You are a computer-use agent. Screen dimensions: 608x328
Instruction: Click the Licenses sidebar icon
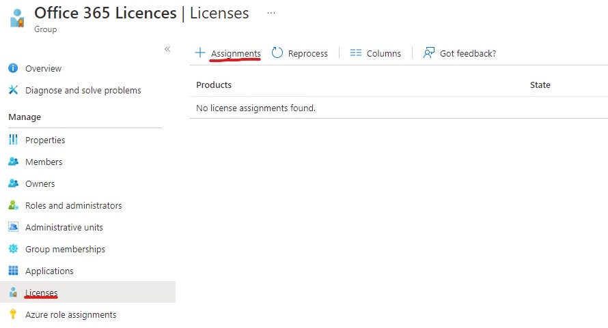(x=13, y=292)
